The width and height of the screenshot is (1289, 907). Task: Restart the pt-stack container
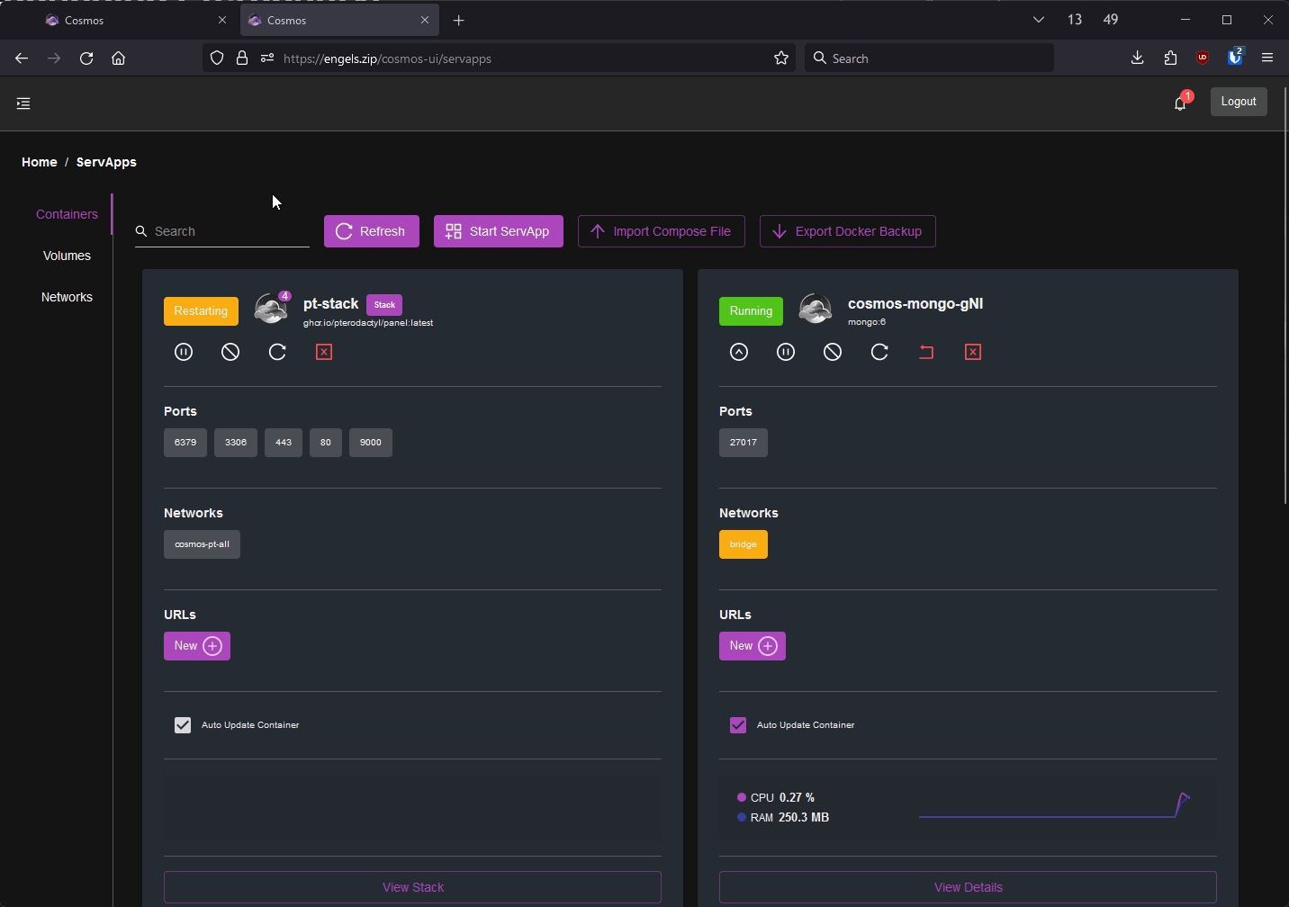click(277, 352)
